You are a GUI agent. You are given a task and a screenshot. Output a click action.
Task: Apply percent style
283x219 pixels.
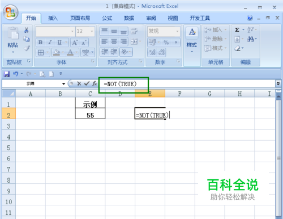click(166, 42)
